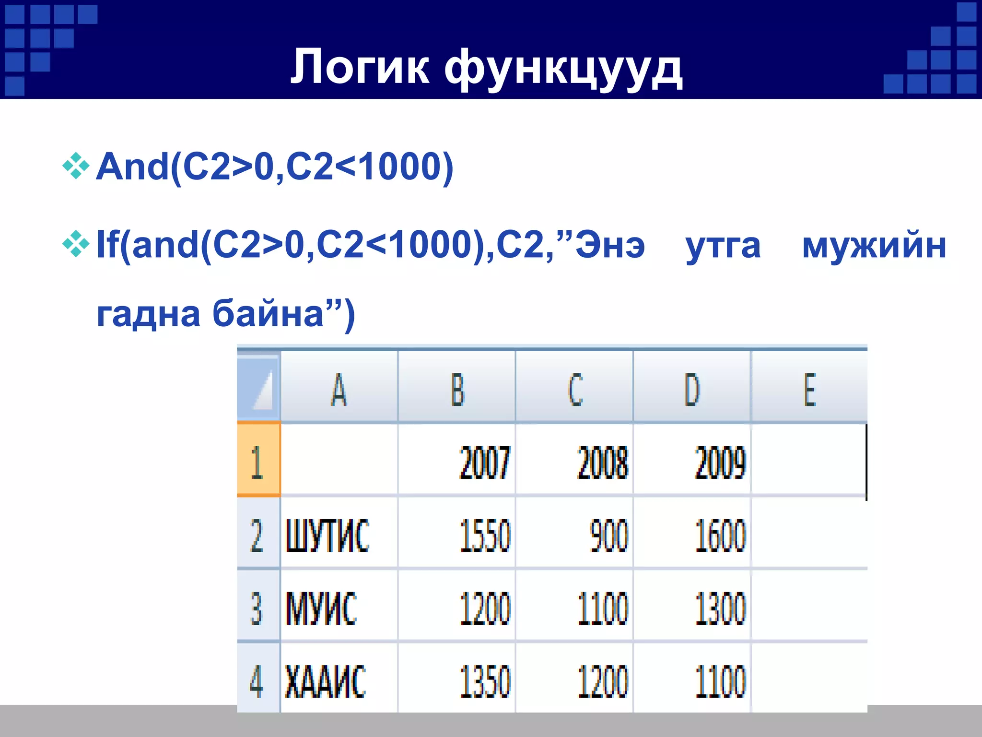Click ХААИС row 2009 value 1100
Screen dimensions: 982x737
(692, 678)
